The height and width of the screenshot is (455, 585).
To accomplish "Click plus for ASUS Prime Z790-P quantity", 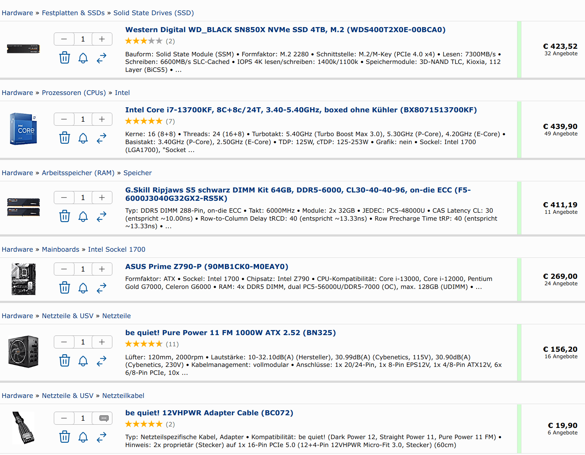I will (102, 269).
